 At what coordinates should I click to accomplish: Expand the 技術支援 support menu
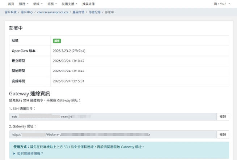click(69, 4)
